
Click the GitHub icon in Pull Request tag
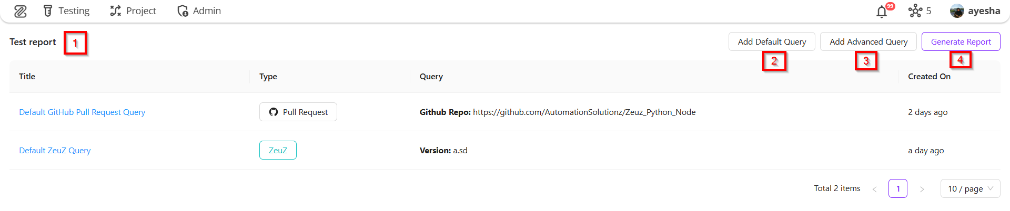point(274,112)
